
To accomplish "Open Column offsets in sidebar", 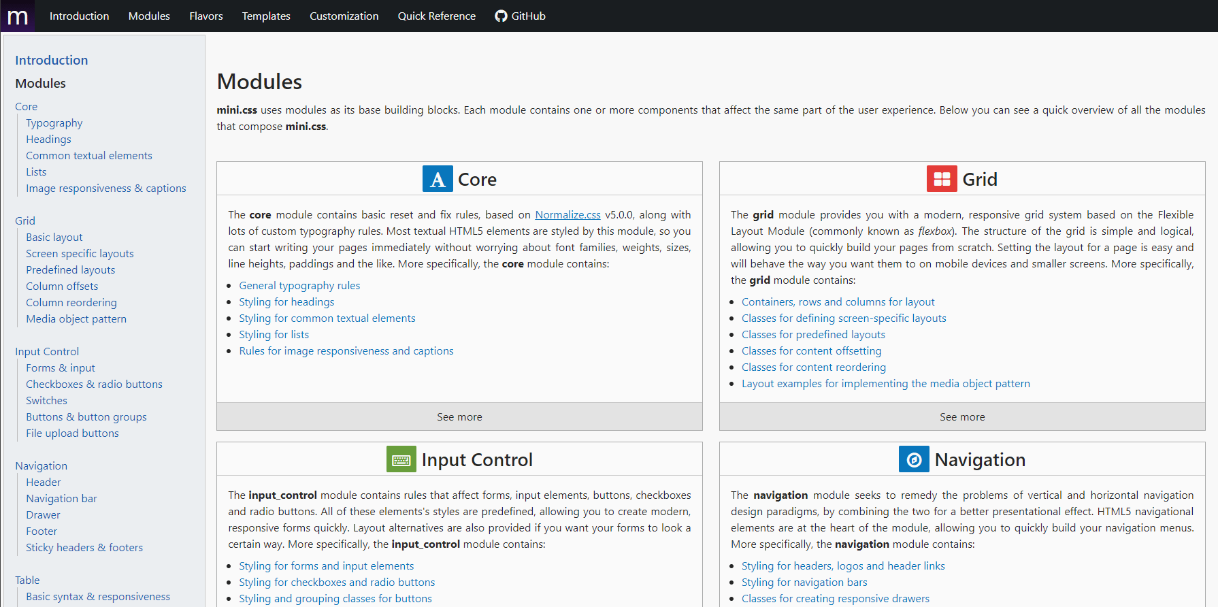I will [x=62, y=286].
